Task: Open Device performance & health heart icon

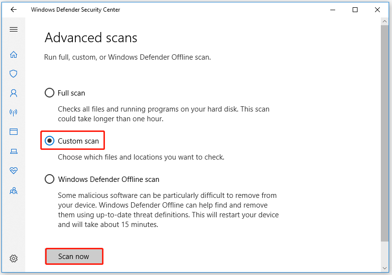Action: (x=14, y=171)
